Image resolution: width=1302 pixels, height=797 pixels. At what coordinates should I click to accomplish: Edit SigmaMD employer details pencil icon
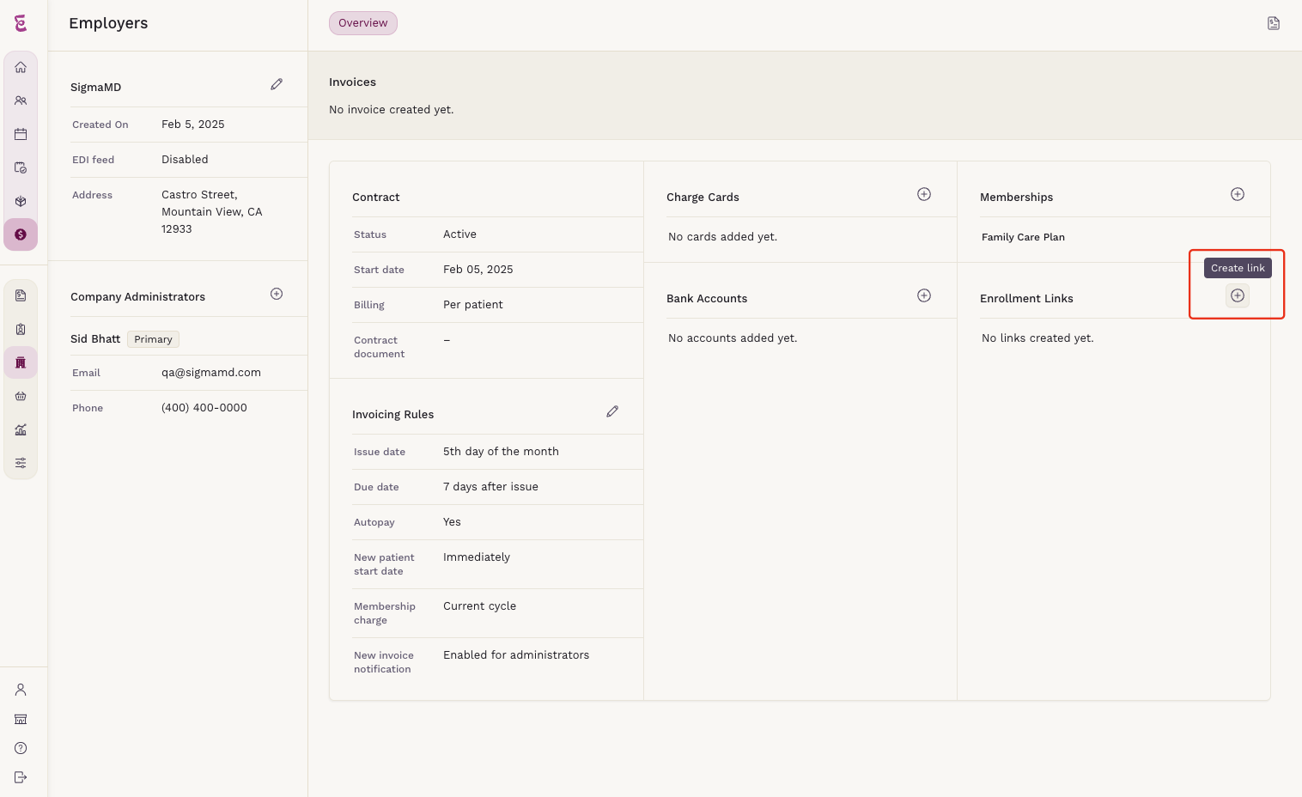pyautogui.click(x=277, y=84)
